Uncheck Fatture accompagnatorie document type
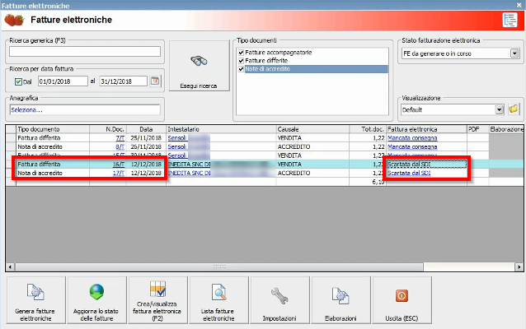Viewport: 526px width, 329px height. tap(242, 52)
